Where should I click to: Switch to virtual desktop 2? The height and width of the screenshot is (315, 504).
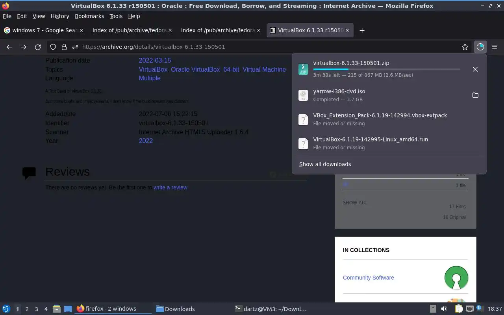27,309
